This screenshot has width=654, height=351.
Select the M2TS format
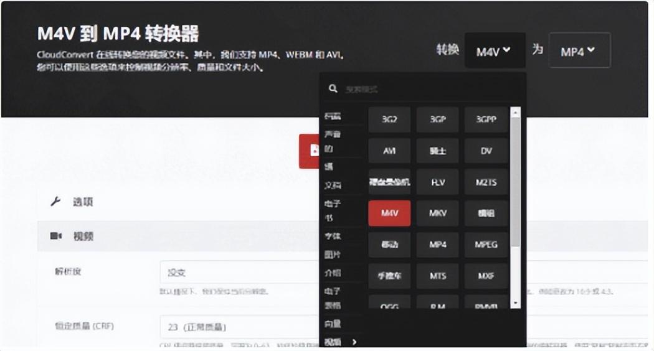click(486, 182)
